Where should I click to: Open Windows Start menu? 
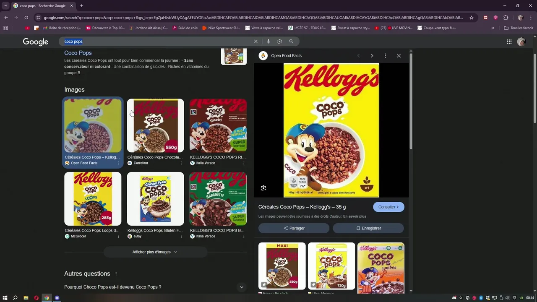pos(5,298)
